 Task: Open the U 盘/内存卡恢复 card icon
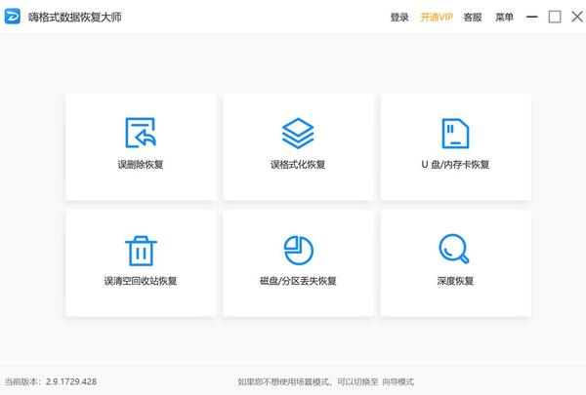tap(455, 134)
